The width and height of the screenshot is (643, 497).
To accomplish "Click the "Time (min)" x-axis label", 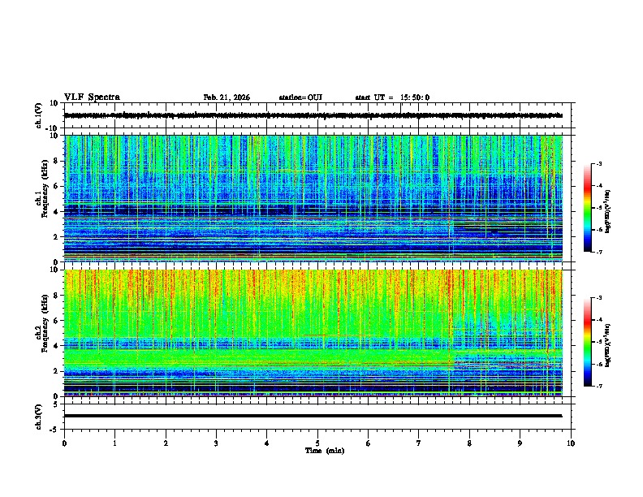I will 325,451.
